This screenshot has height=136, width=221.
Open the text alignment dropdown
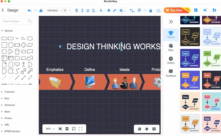click(94, 11)
